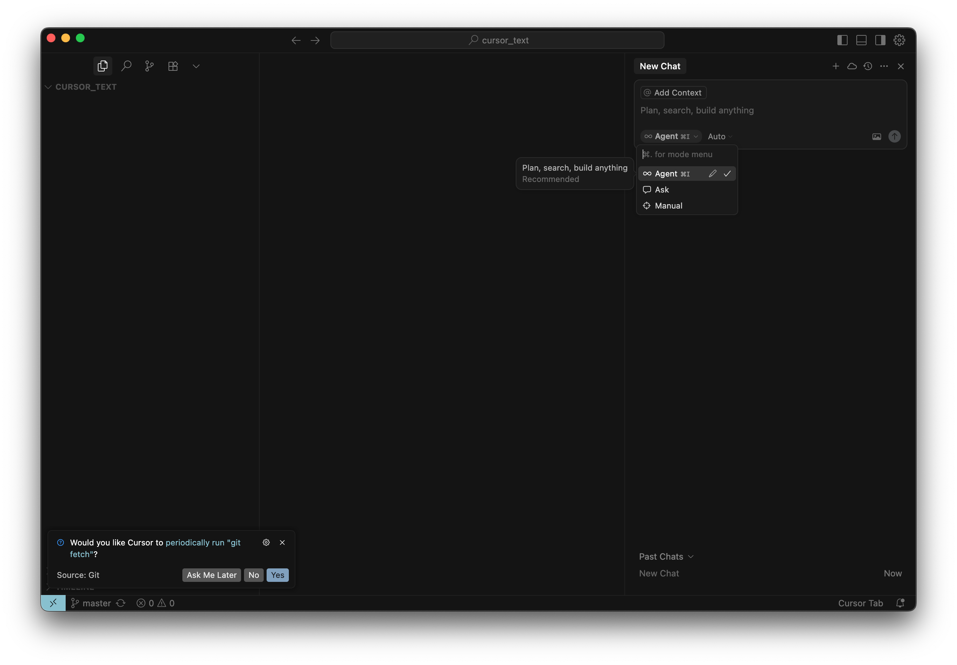The image size is (957, 665).
Task: Show chat history clock icon
Action: 868,66
